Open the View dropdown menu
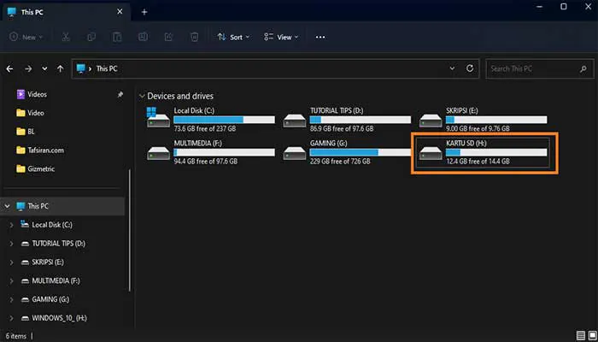Image resolution: width=598 pixels, height=342 pixels. pos(281,37)
